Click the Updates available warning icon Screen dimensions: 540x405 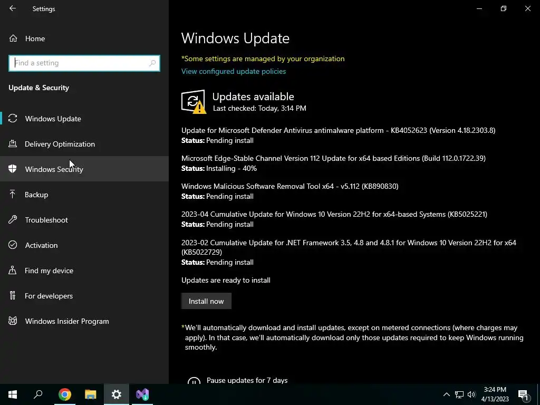194,102
